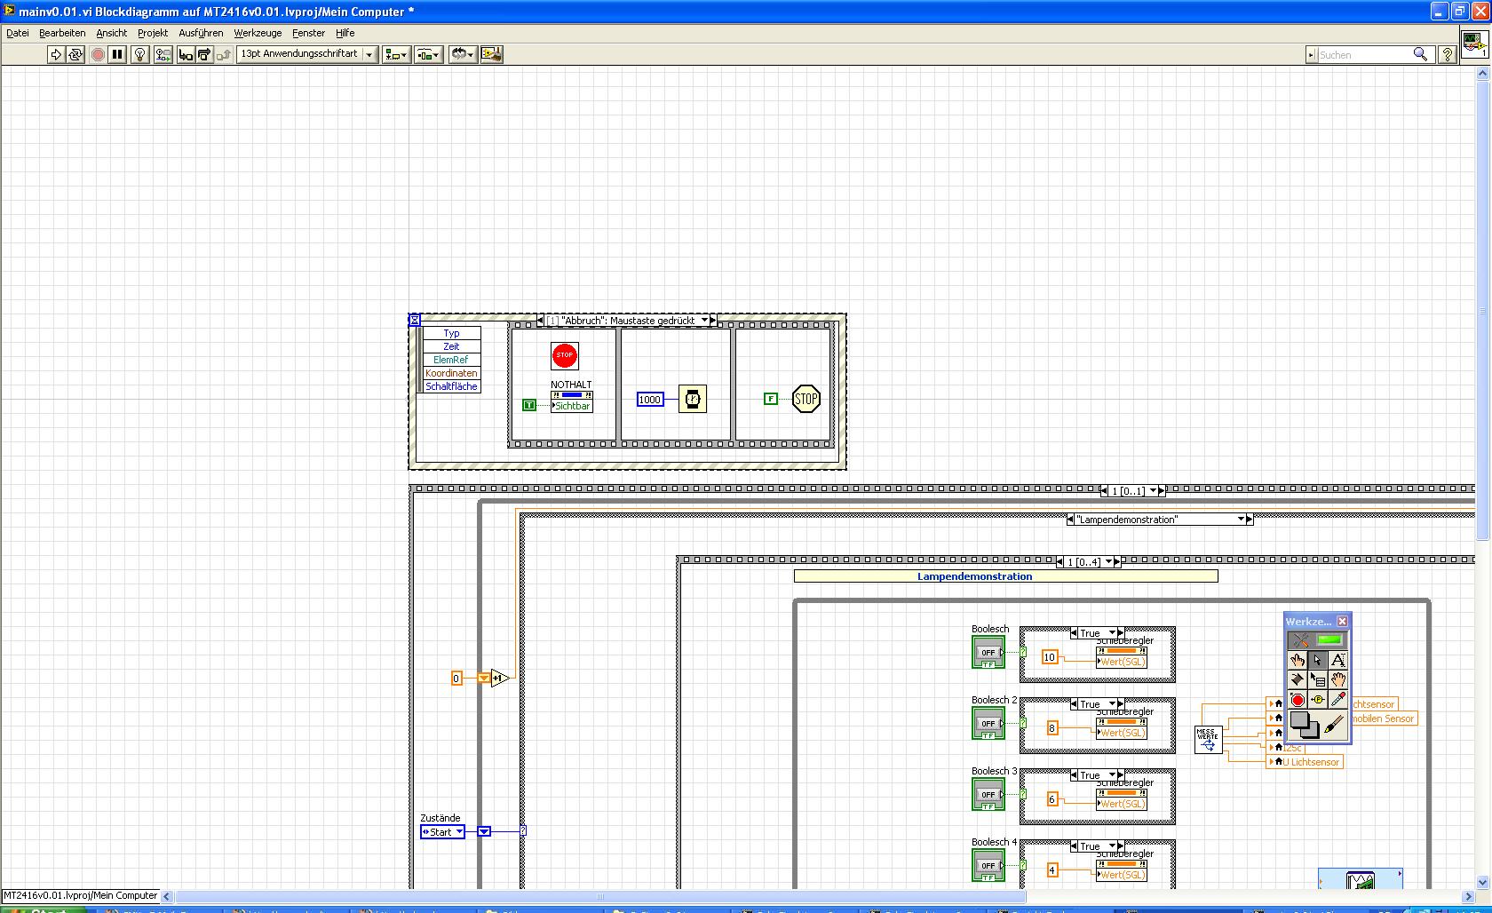Click the Boolesch OFF boolean terminal
The image size is (1492, 913).
pos(988,652)
